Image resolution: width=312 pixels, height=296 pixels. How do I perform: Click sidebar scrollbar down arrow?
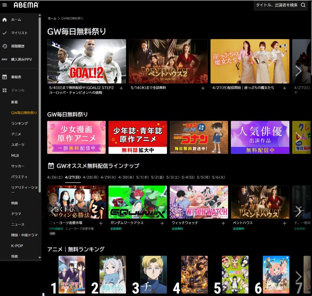coord(40,258)
